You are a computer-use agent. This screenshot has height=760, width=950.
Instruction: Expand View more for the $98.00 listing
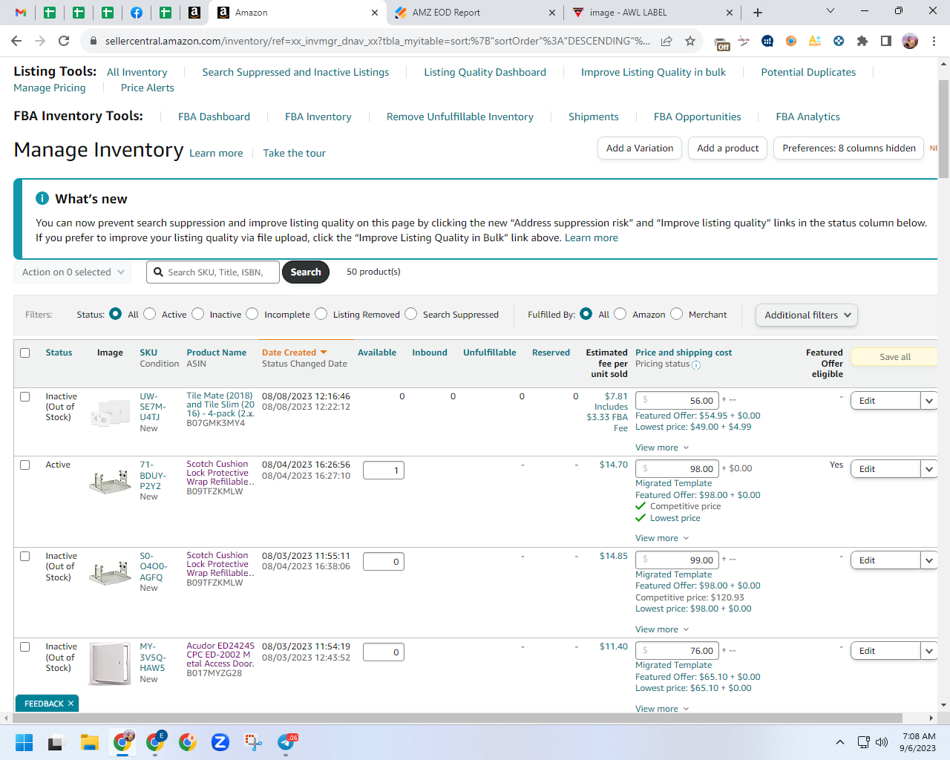click(662, 538)
